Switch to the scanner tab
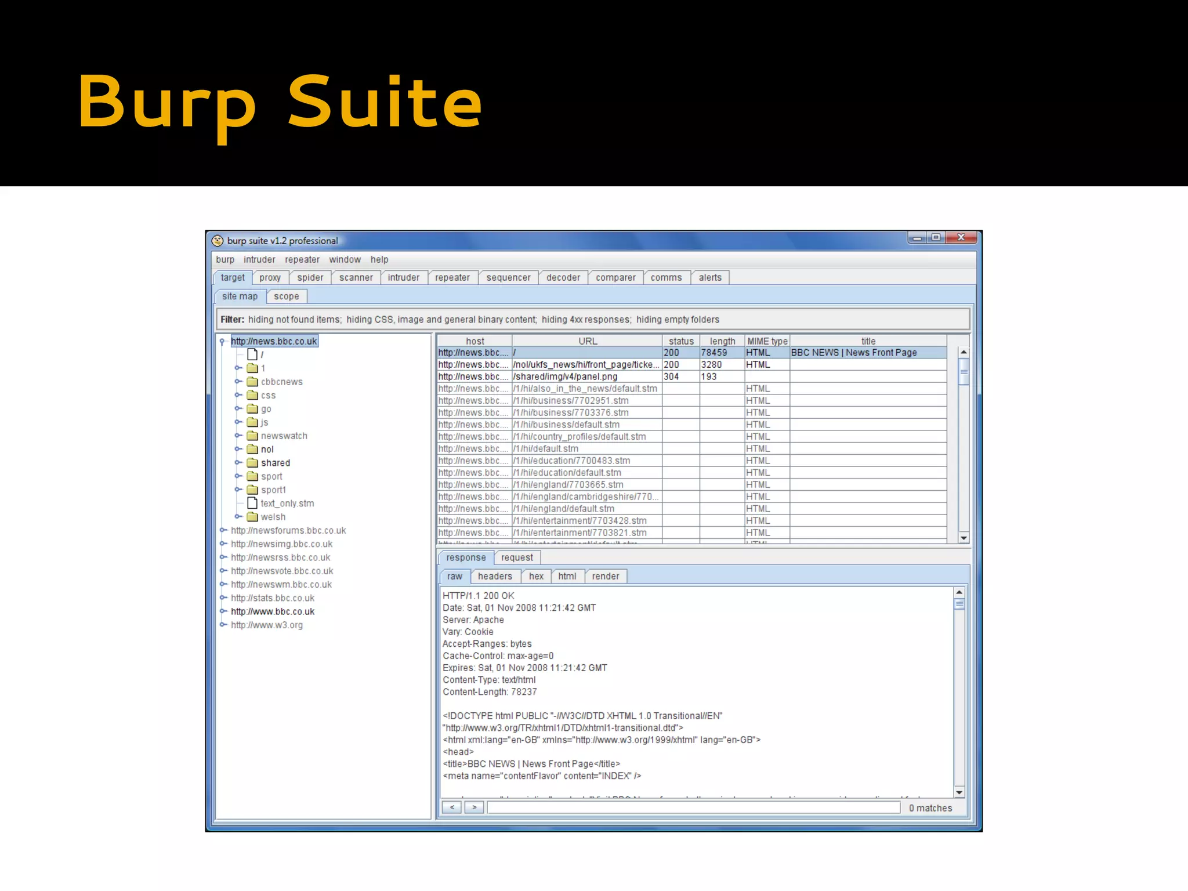The image size is (1188, 891). 356,278
